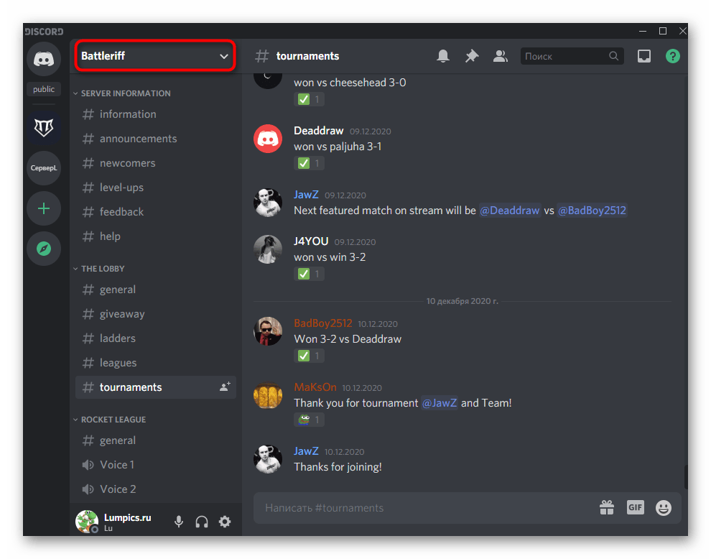This screenshot has width=711, height=559.
Task: Toggle frog reaction on MaKsOn's message
Action: click(x=309, y=420)
